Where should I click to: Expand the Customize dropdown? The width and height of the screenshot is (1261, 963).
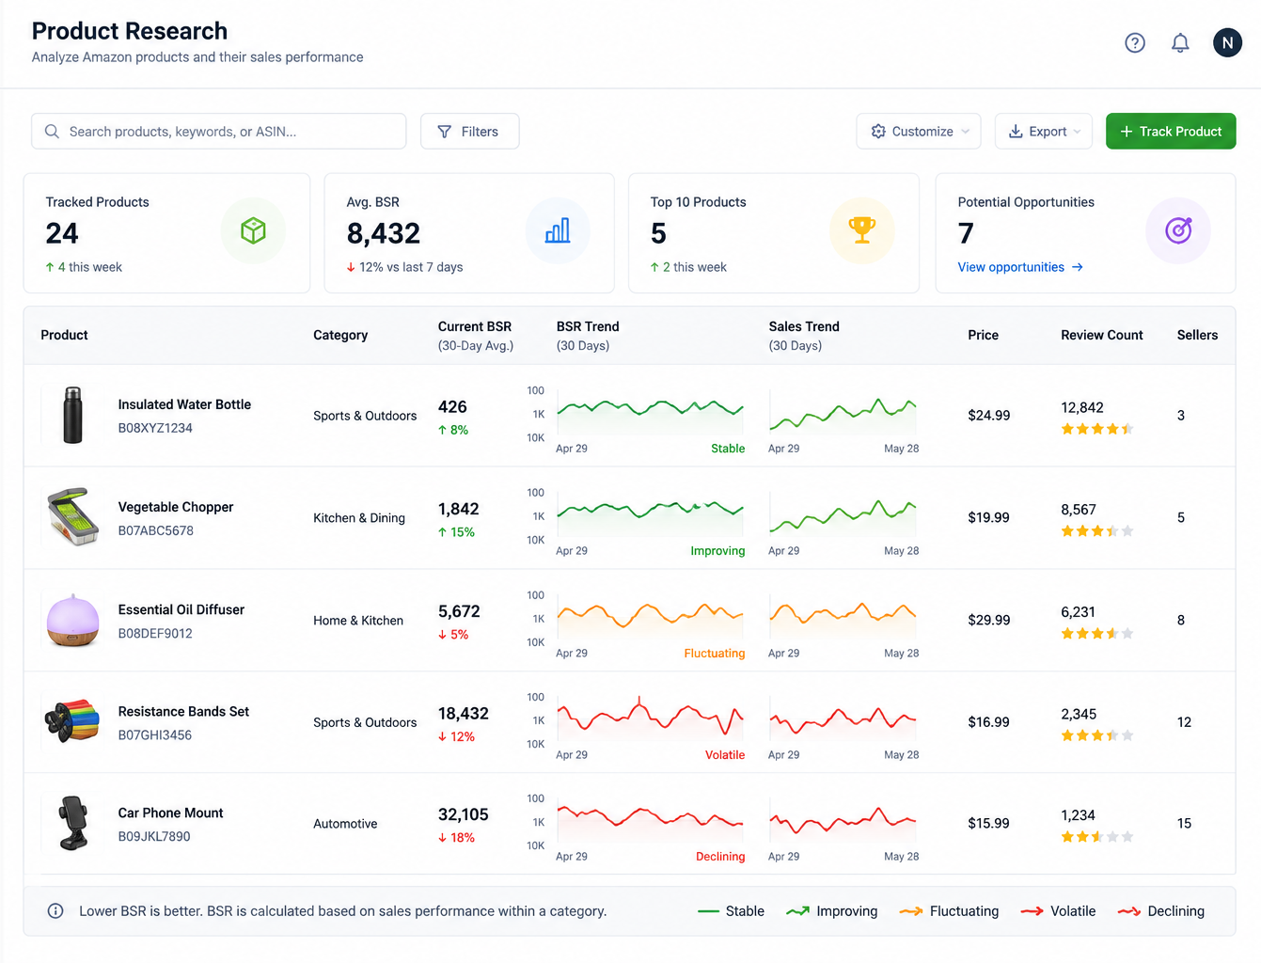click(x=919, y=132)
